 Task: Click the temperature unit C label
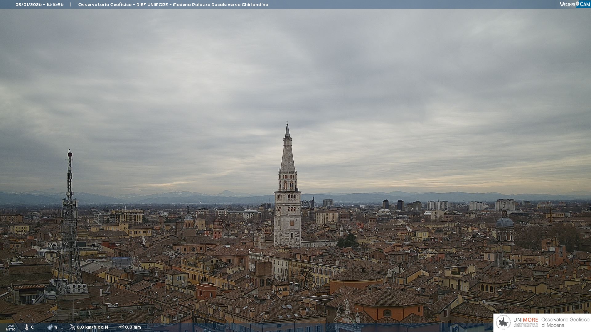coord(32,327)
